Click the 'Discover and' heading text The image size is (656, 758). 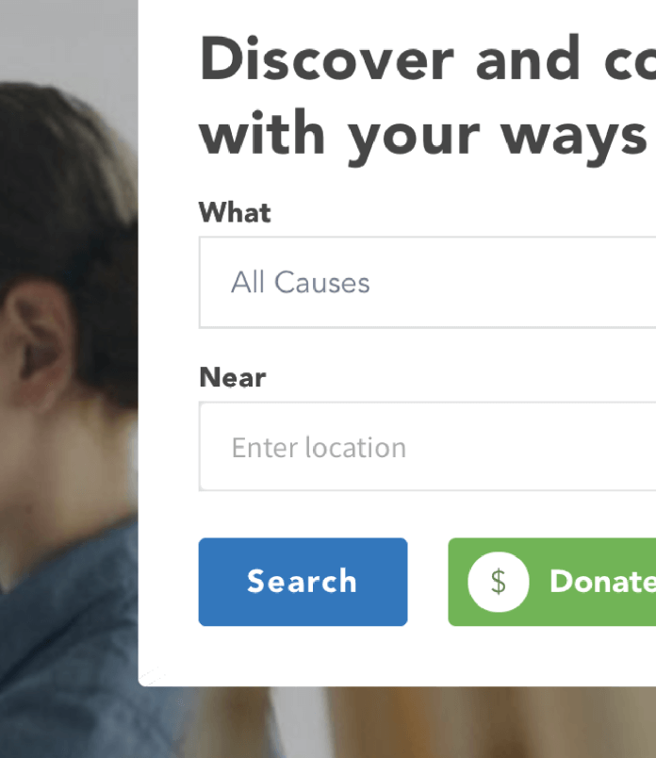[389, 58]
